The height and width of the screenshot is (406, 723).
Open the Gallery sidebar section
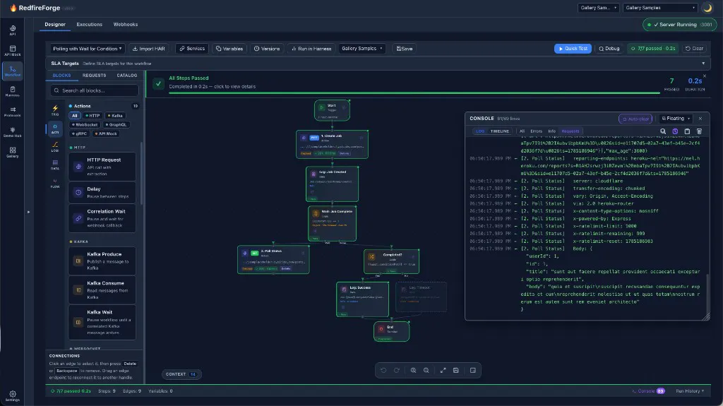[x=13, y=153]
